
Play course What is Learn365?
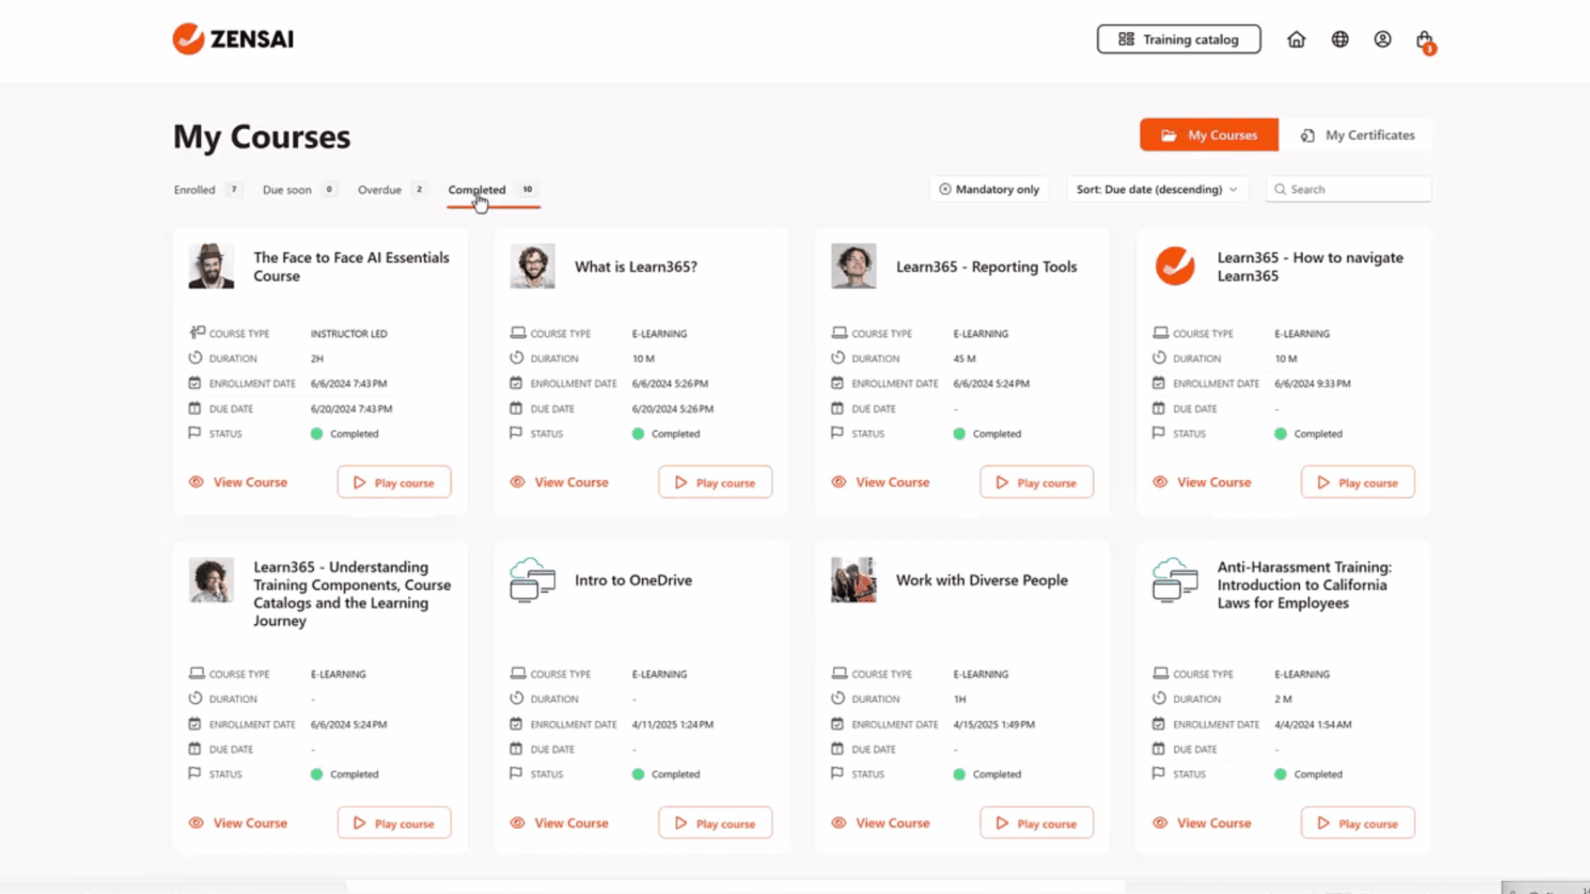715,482
